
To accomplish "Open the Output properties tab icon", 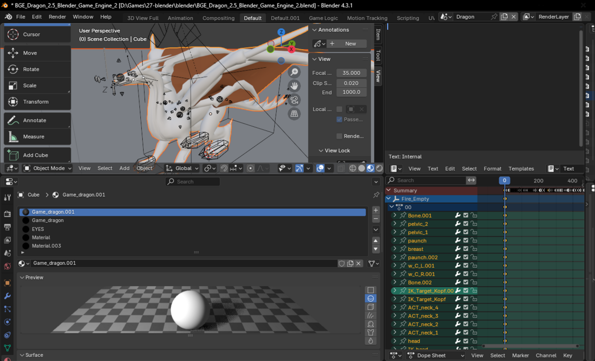I will 7,227.
